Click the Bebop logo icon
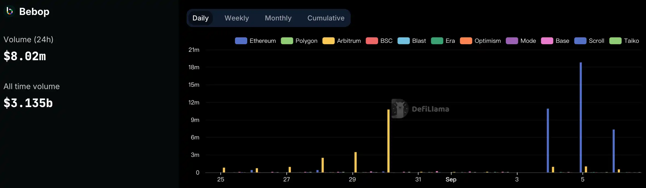 tap(10, 11)
